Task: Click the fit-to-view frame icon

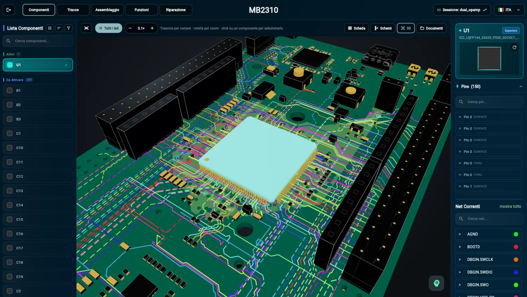Action: coord(86,28)
